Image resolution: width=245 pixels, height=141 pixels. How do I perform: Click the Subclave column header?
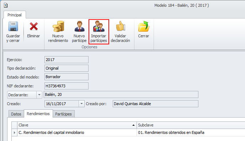click(x=191, y=125)
